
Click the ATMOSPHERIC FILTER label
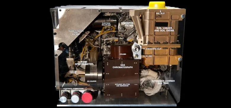(127, 24)
